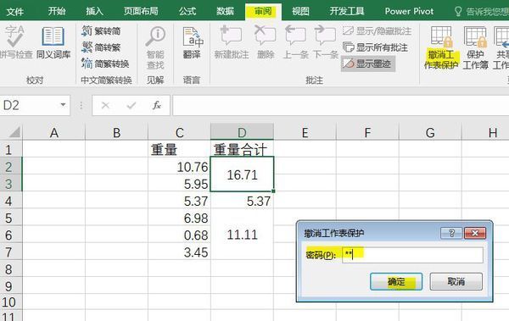The image size is (509, 321).
Task: Cancel formula entry X icon
Action: coord(105,105)
